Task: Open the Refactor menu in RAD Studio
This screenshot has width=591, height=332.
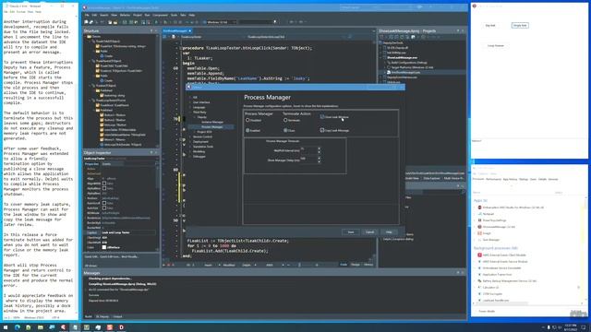Action: point(125,15)
